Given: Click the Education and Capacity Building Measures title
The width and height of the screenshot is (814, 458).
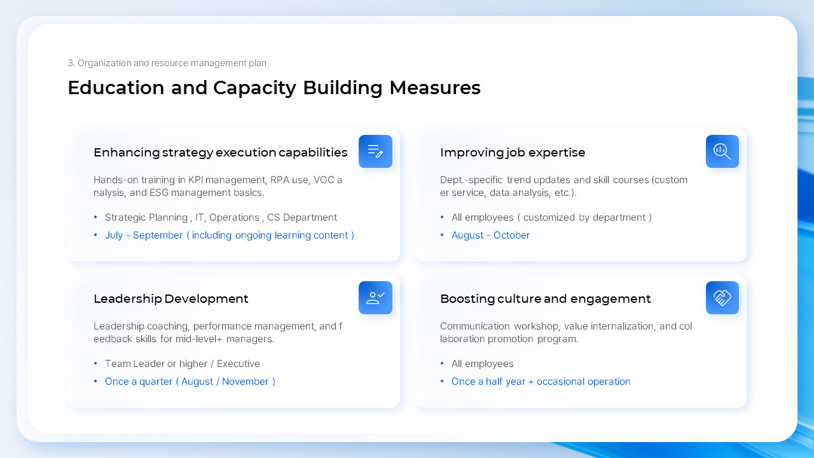Looking at the screenshot, I should click(274, 88).
